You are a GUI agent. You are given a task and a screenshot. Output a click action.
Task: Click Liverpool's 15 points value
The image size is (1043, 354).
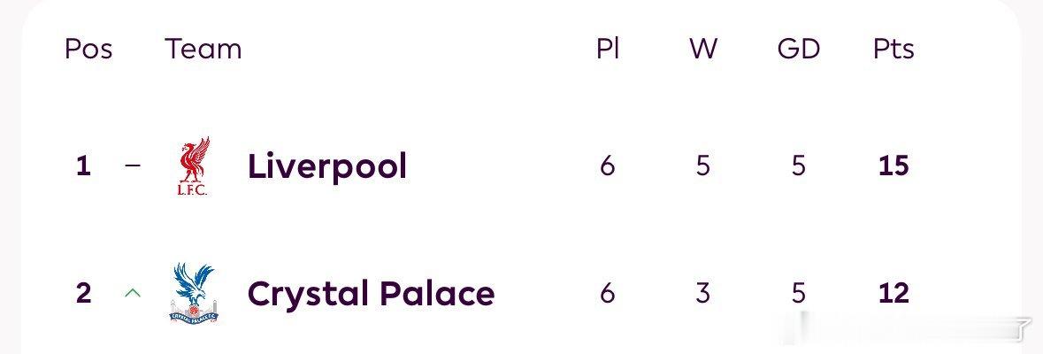coord(893,165)
